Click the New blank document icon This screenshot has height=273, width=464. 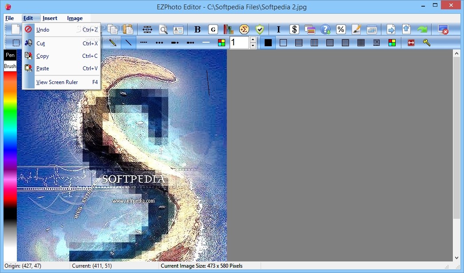click(16, 29)
